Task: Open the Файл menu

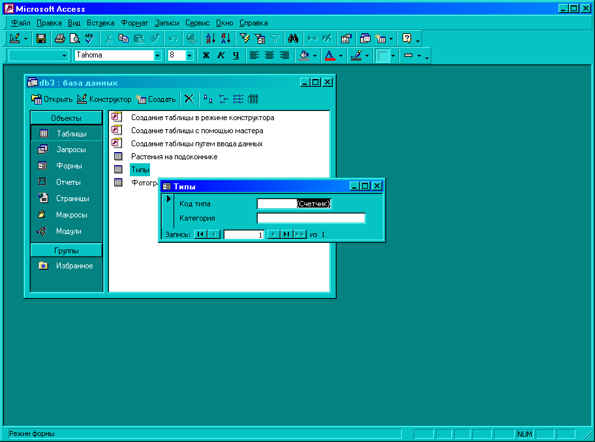Action: pos(20,23)
